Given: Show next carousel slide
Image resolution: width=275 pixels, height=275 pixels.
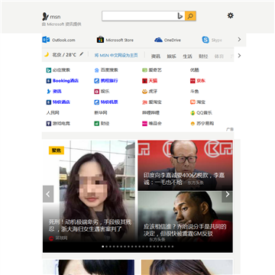Looking at the screenshot, I should pyautogui.click(x=227, y=194).
